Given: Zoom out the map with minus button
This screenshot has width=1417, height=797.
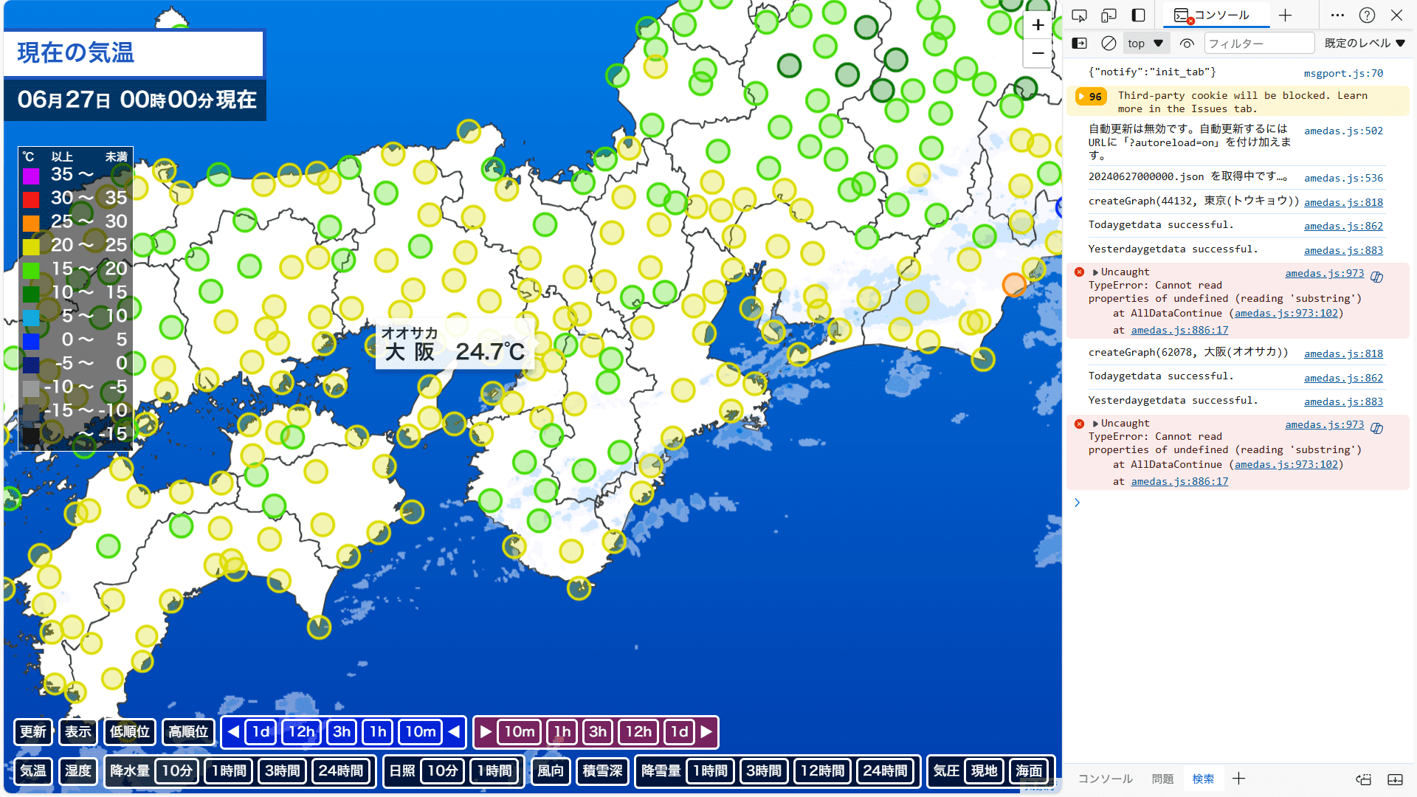Looking at the screenshot, I should click(1038, 53).
